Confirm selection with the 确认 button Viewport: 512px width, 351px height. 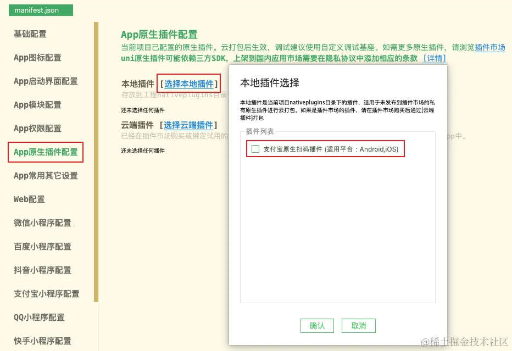click(x=317, y=325)
